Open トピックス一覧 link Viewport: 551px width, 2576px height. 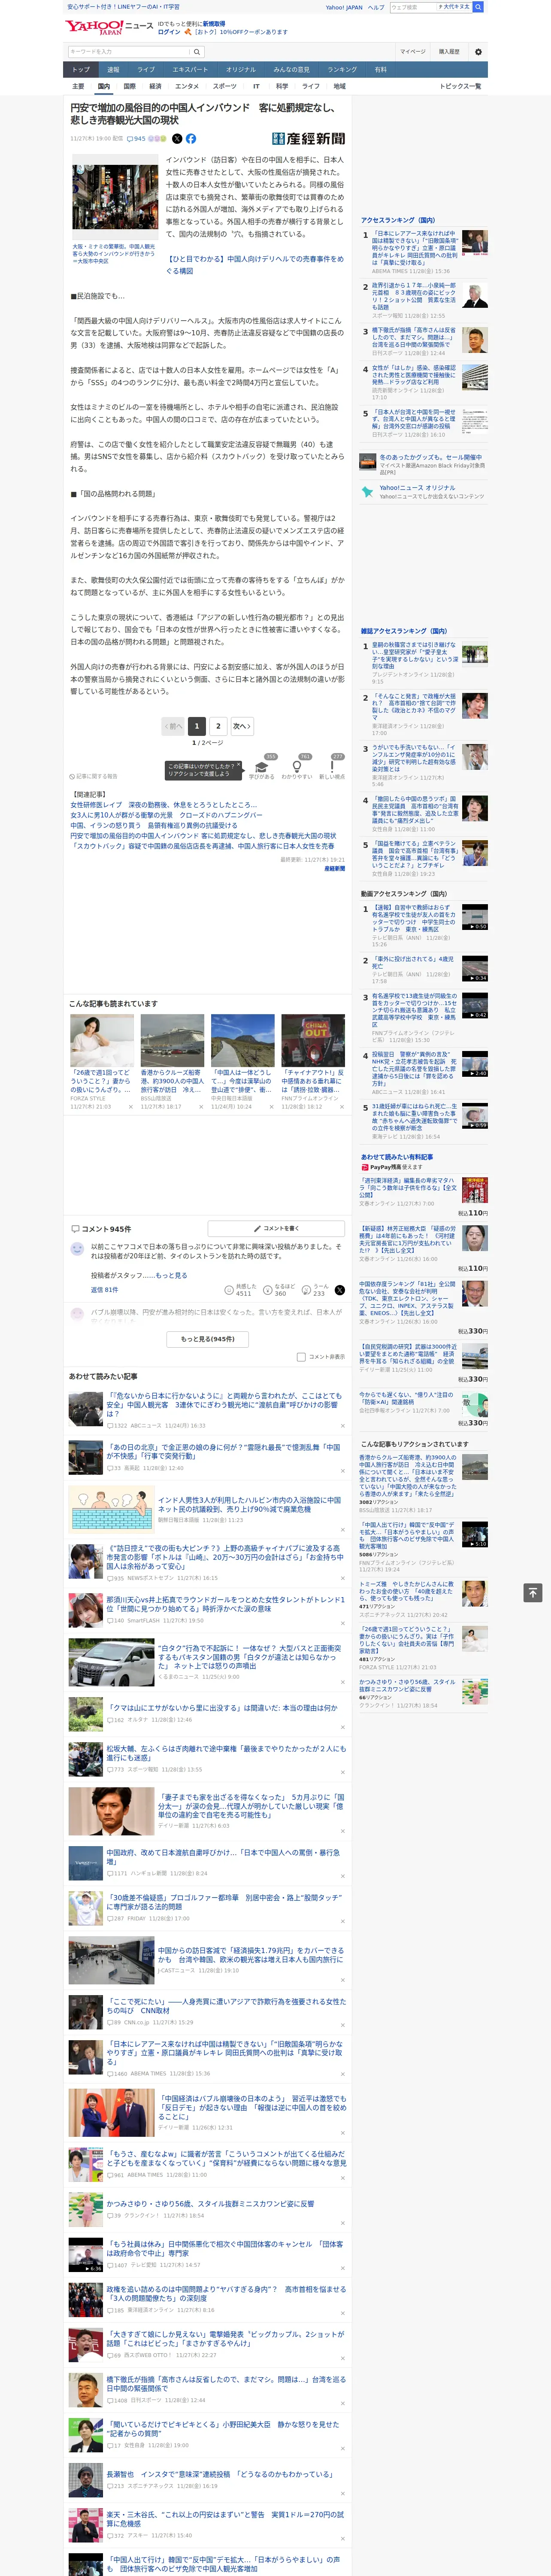(x=460, y=86)
